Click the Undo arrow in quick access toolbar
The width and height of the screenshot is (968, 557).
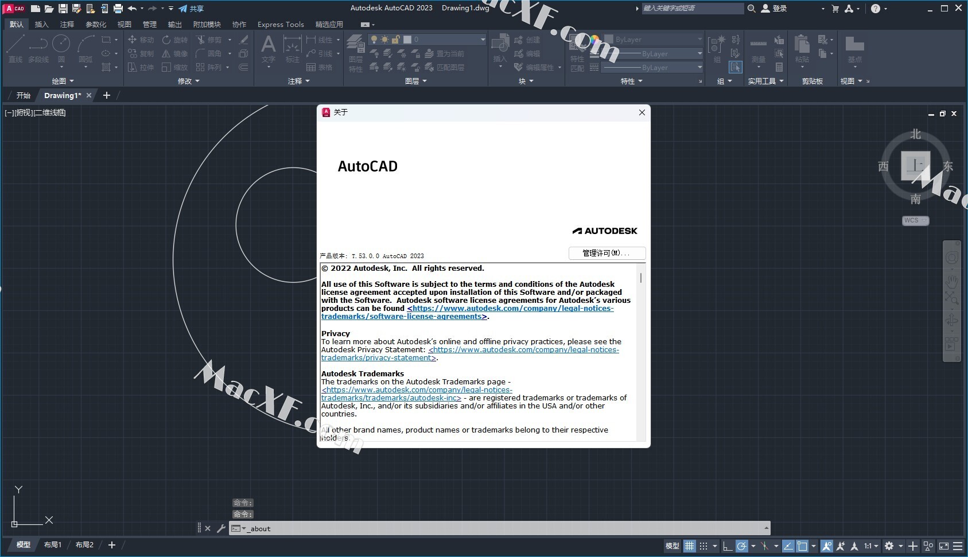133,9
